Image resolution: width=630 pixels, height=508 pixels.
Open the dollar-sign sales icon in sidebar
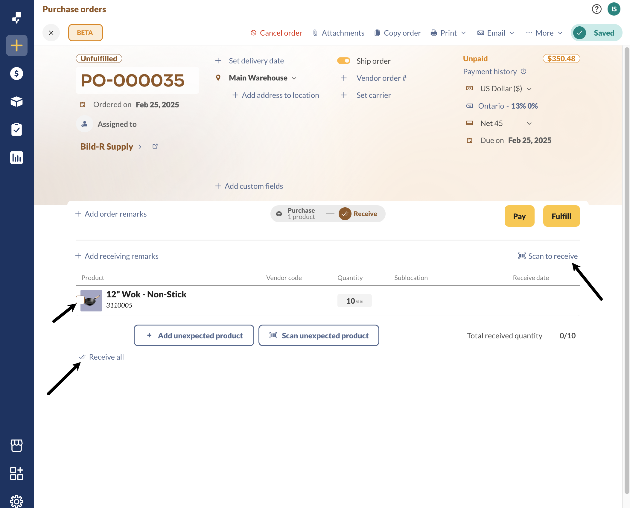tap(16, 74)
